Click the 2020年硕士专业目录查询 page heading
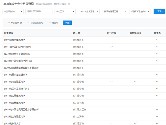This screenshot has width=166, height=125. [18, 4]
